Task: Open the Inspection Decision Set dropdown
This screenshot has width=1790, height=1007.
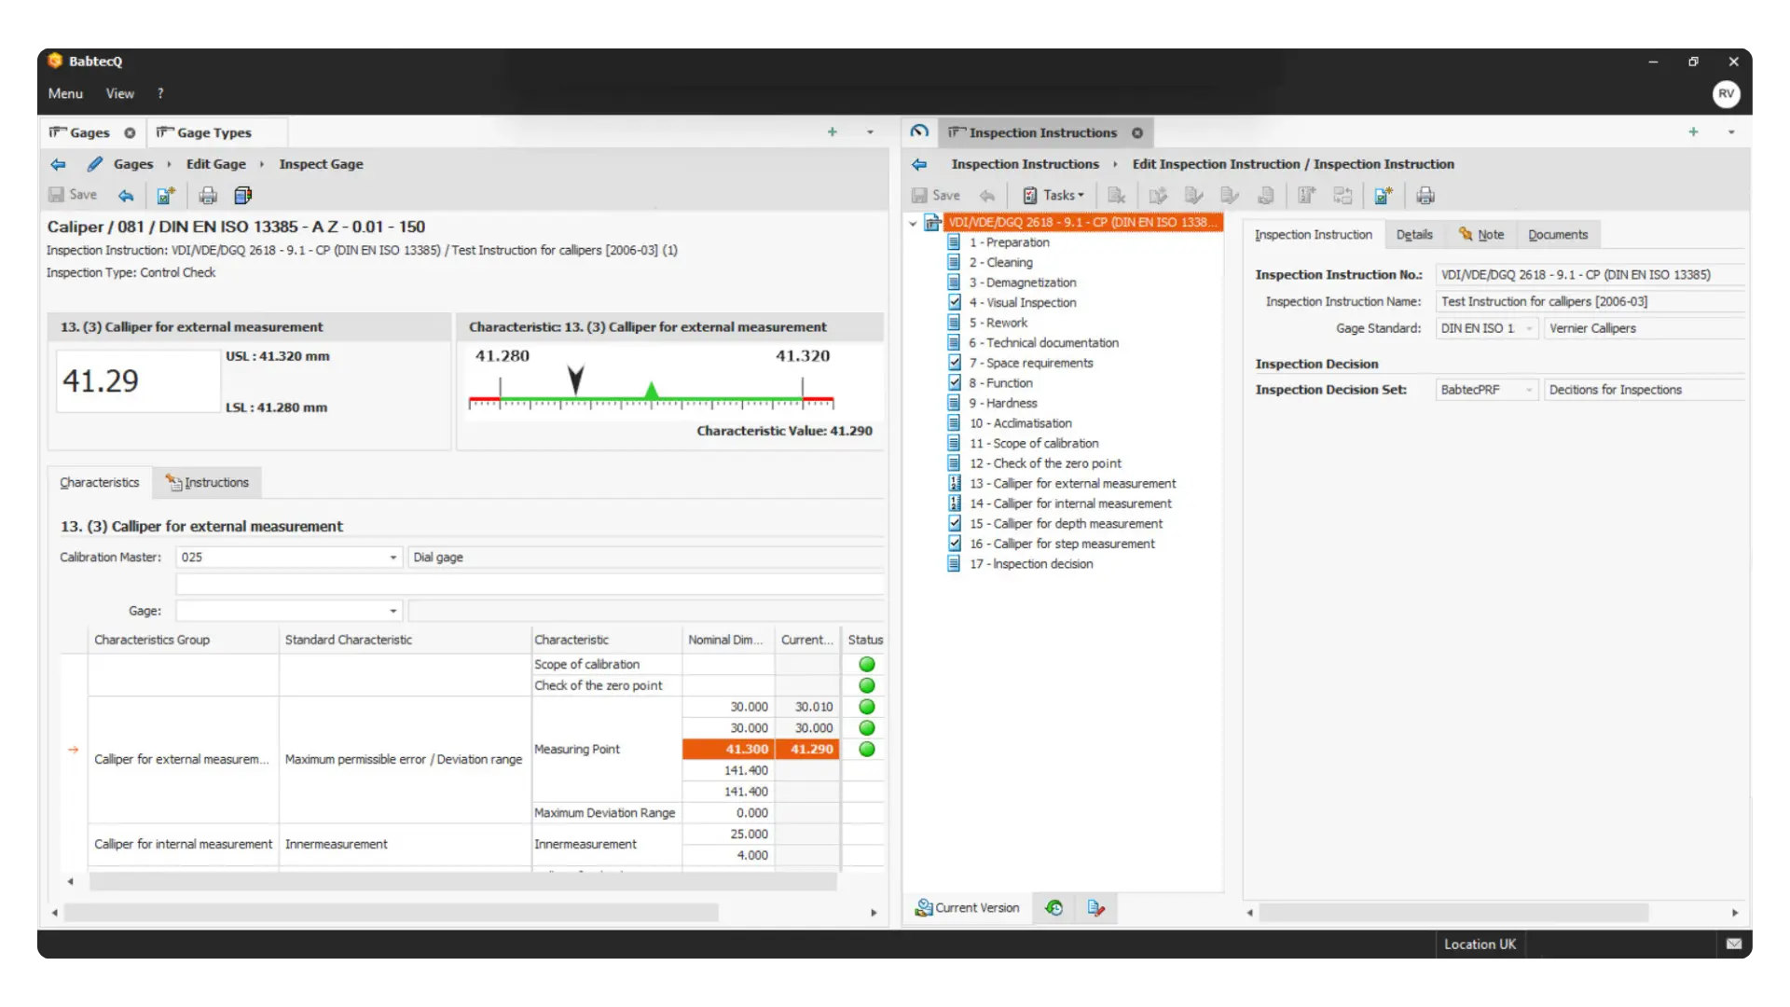Action: click(1529, 390)
